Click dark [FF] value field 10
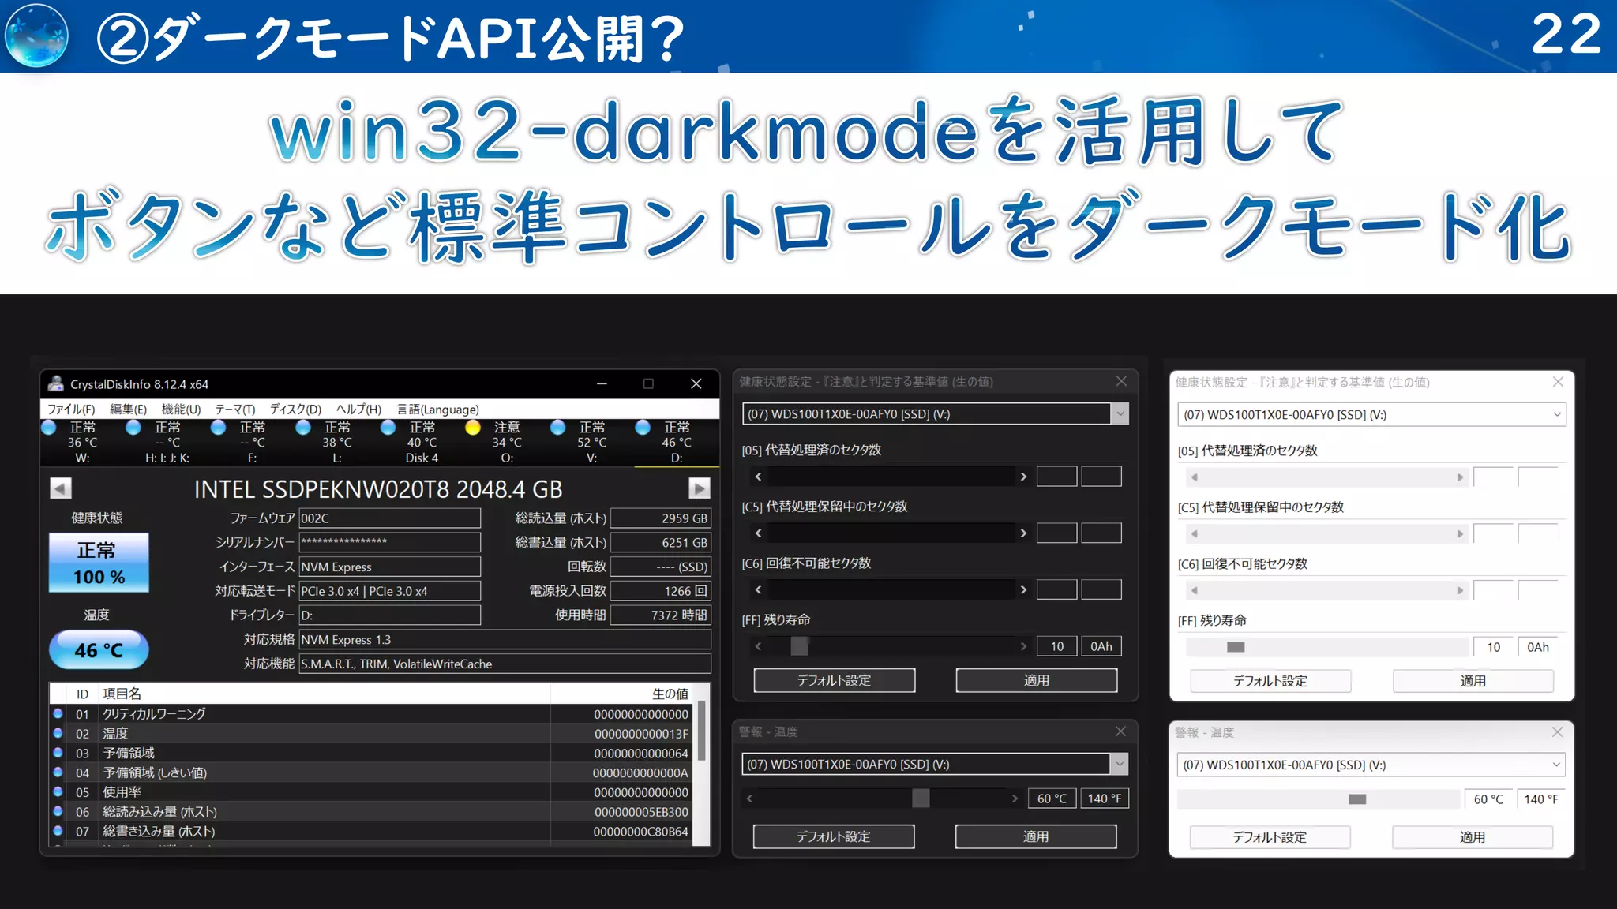 click(x=1056, y=646)
